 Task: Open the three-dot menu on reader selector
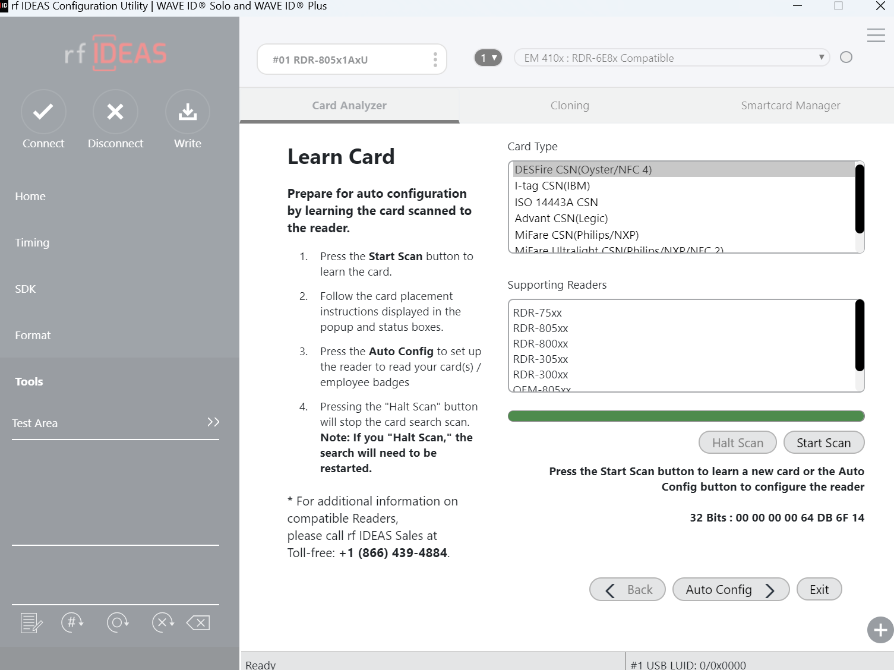coord(435,59)
